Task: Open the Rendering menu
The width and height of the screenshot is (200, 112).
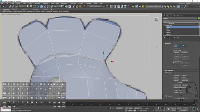Action: pos(64,3)
